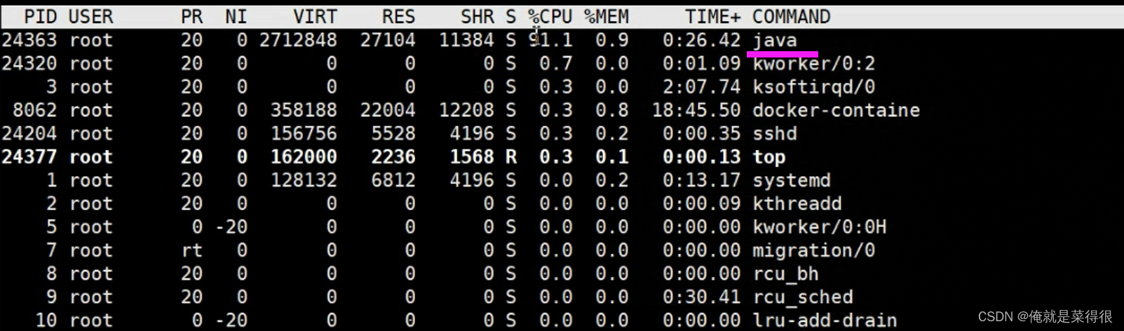Click RES value 5528
The width and height of the screenshot is (1124, 331).
pos(393,133)
